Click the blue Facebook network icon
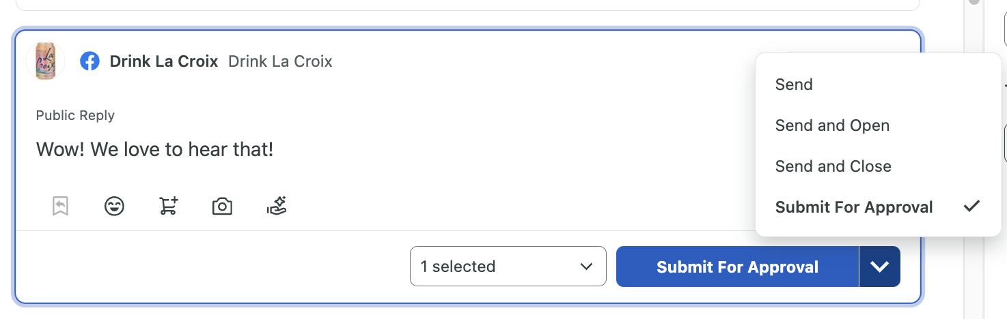This screenshot has width=1007, height=319. point(89,61)
